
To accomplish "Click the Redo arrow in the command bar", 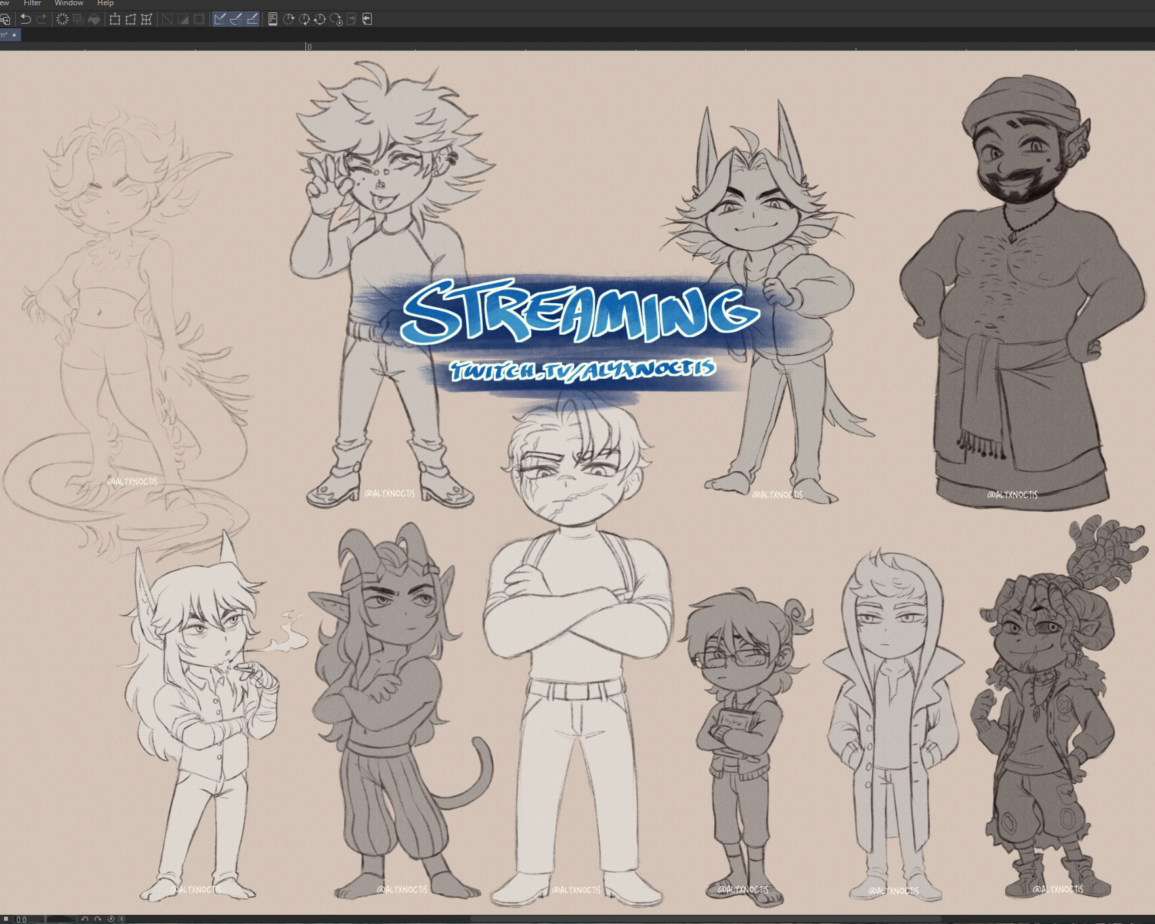I will (x=41, y=19).
